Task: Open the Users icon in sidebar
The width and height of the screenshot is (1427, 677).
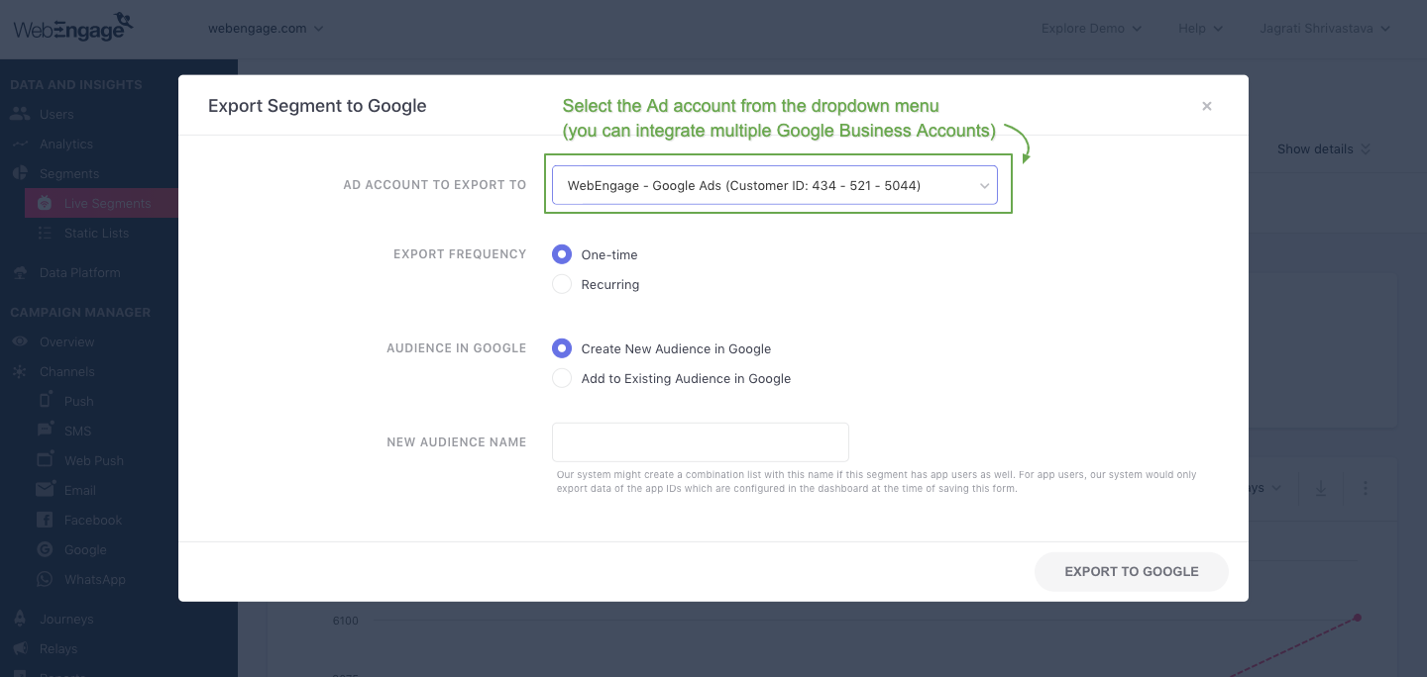Action: pos(20,114)
